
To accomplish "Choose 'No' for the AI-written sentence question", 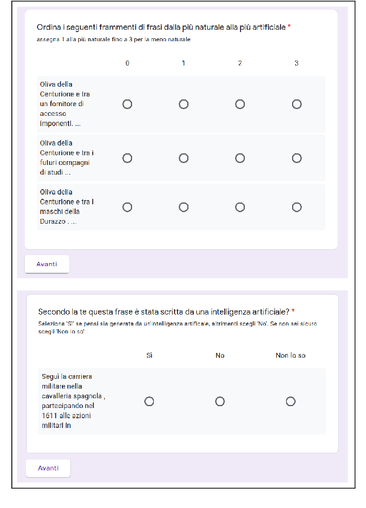I will (220, 401).
